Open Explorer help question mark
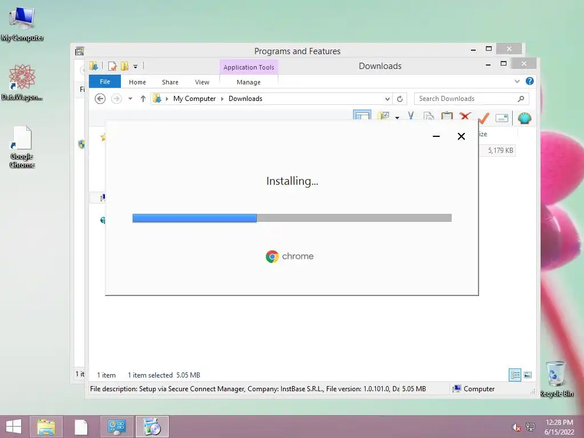This screenshot has height=438, width=584. pos(530,81)
